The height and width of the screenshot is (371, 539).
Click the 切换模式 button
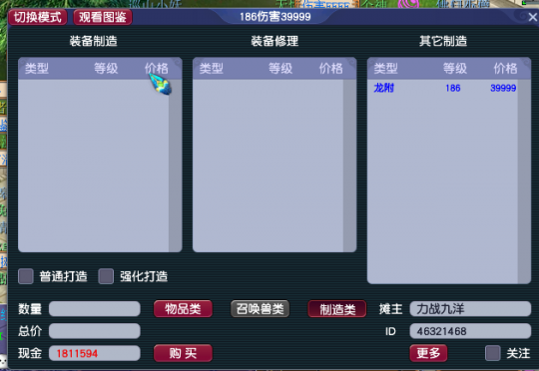38,17
